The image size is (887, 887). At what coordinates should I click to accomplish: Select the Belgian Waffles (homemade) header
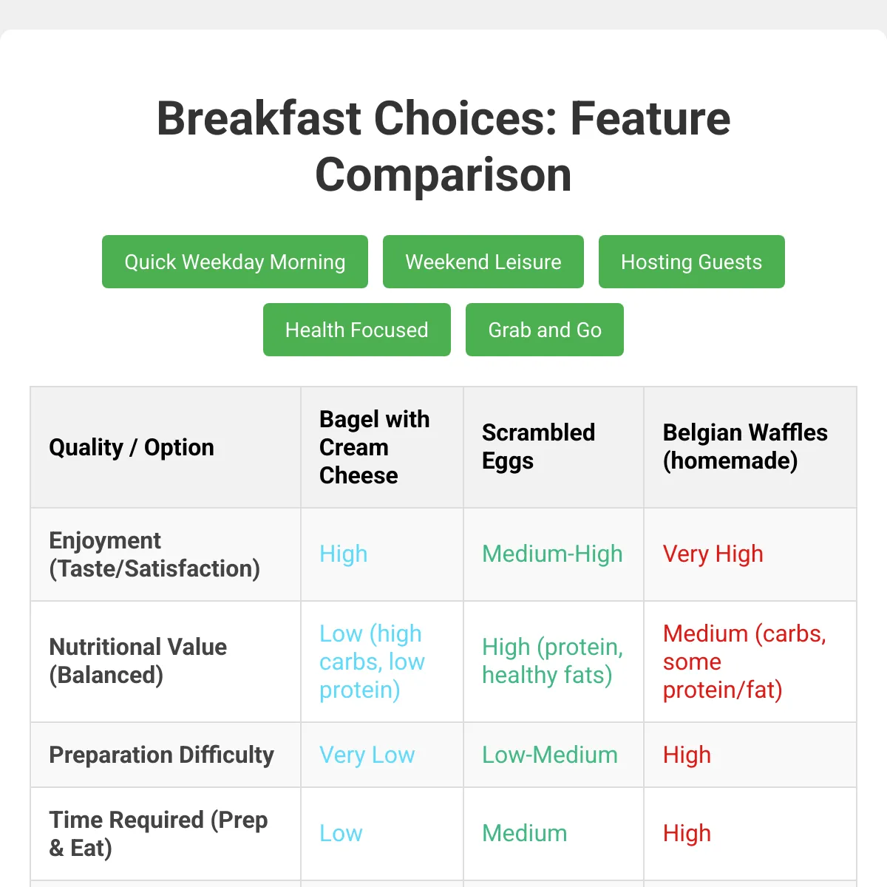click(x=745, y=446)
